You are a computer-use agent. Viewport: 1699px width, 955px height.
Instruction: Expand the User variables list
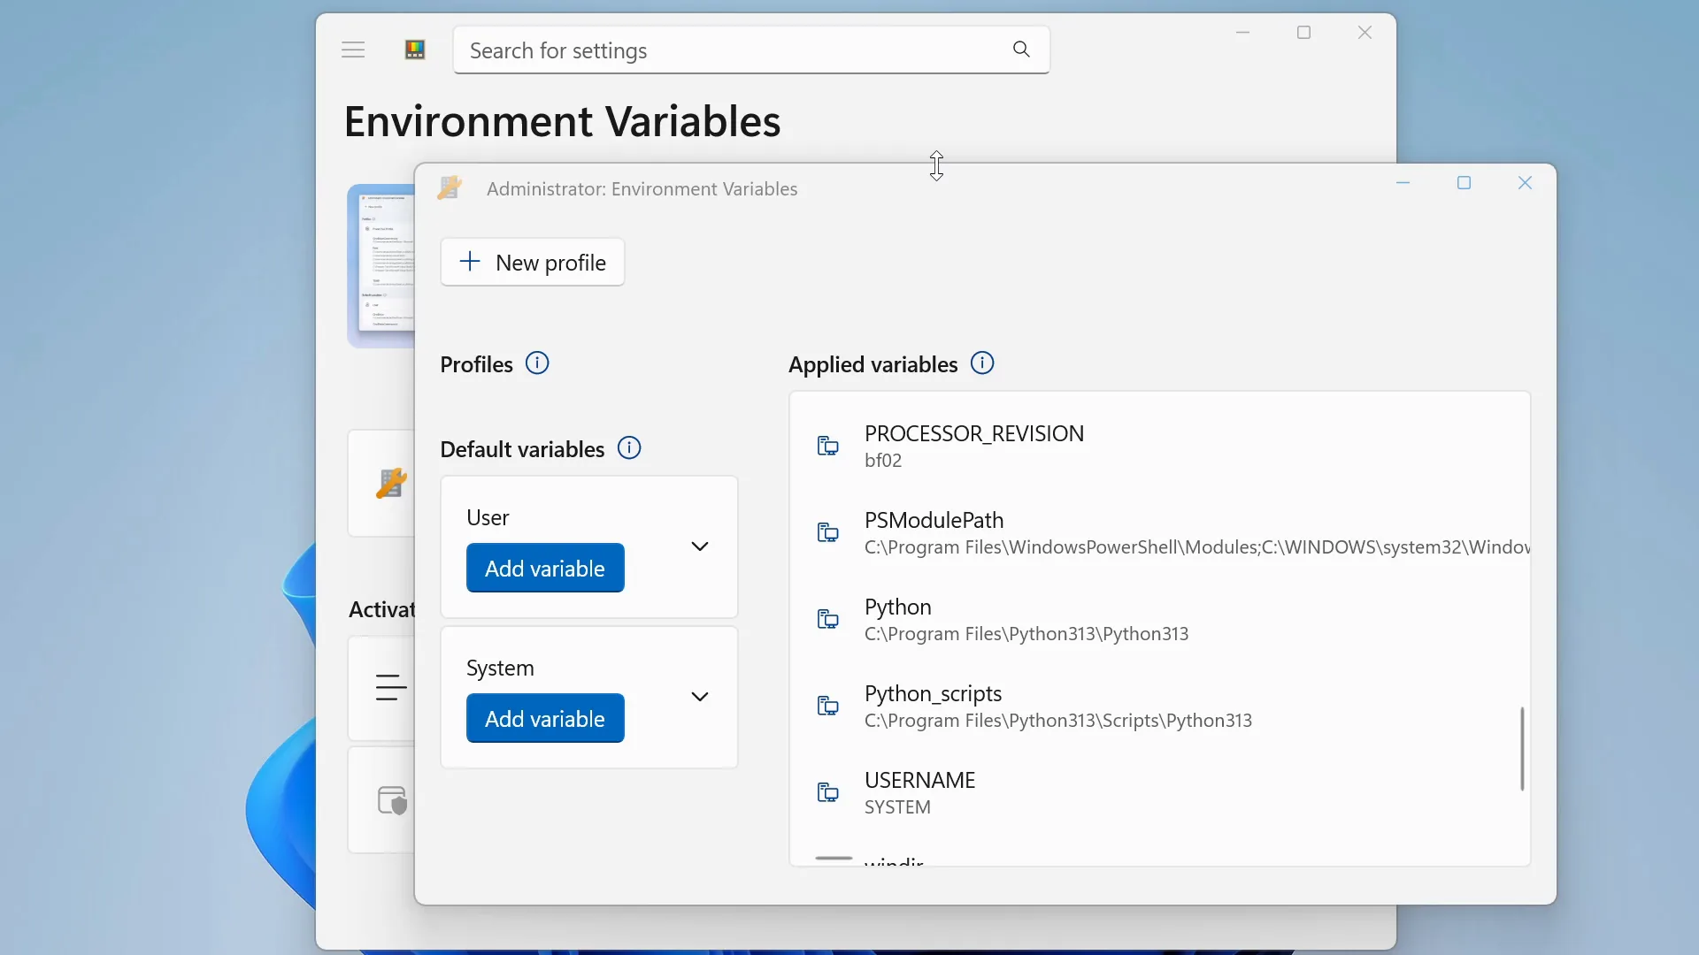click(x=700, y=546)
